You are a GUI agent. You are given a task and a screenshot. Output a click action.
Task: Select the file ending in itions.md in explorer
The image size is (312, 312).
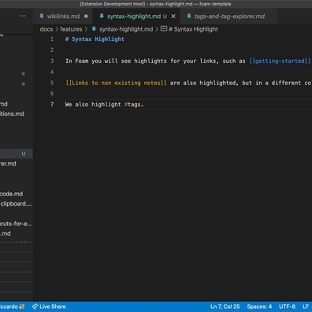point(17,113)
